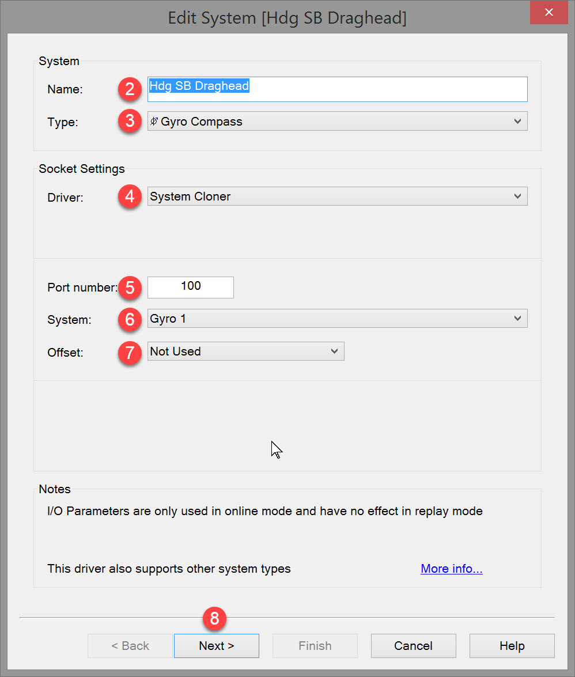Click the red step 4 marker
This screenshot has height=677, width=575.
(x=130, y=196)
